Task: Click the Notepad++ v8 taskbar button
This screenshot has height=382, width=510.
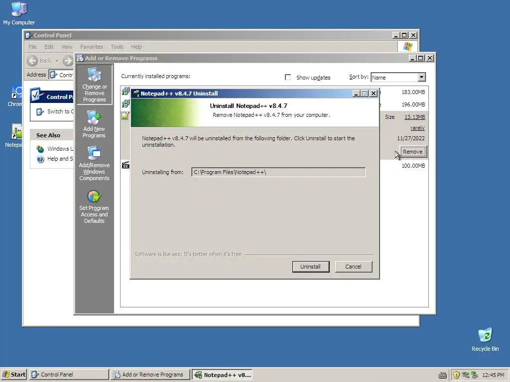Action: (x=222, y=375)
